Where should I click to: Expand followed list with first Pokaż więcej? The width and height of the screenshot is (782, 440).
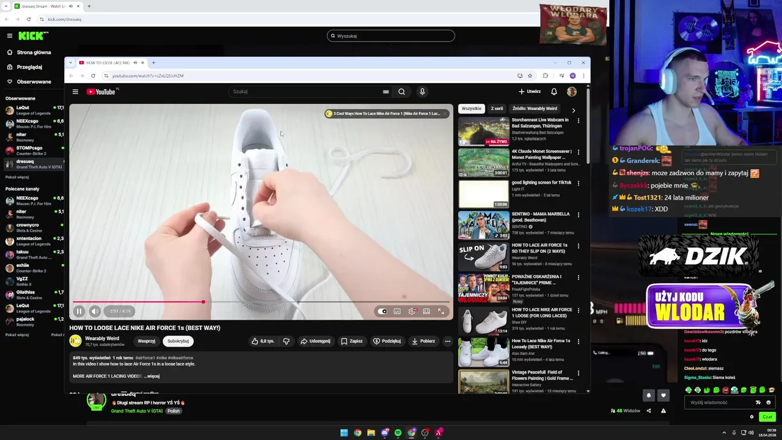point(17,177)
